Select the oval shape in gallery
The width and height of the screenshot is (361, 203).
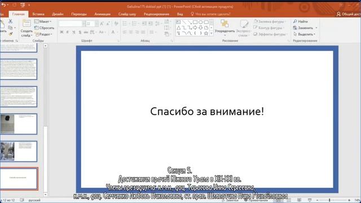click(x=201, y=22)
